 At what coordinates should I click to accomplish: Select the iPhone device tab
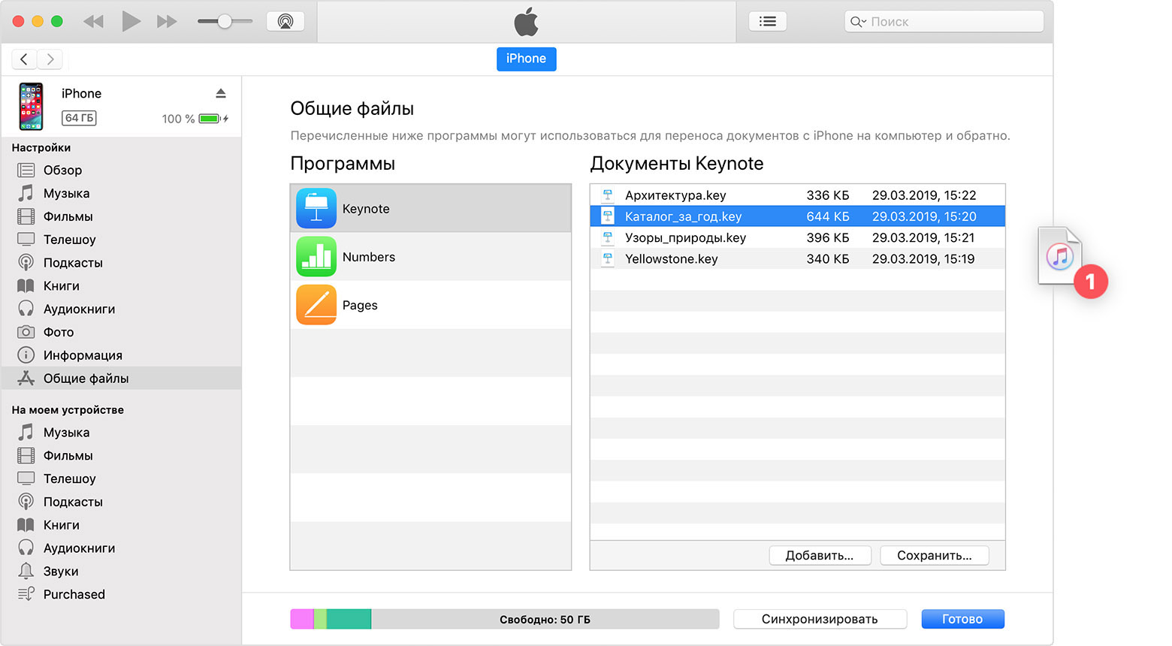coord(526,59)
